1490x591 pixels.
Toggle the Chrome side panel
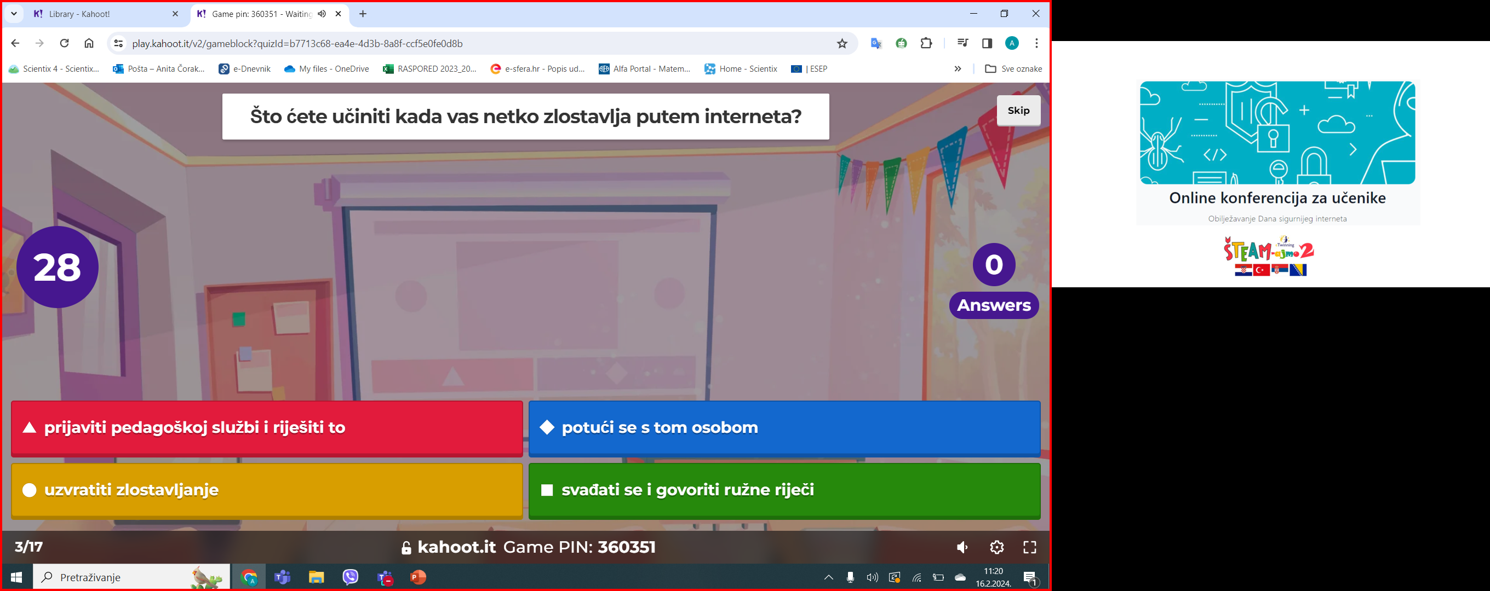click(x=987, y=43)
